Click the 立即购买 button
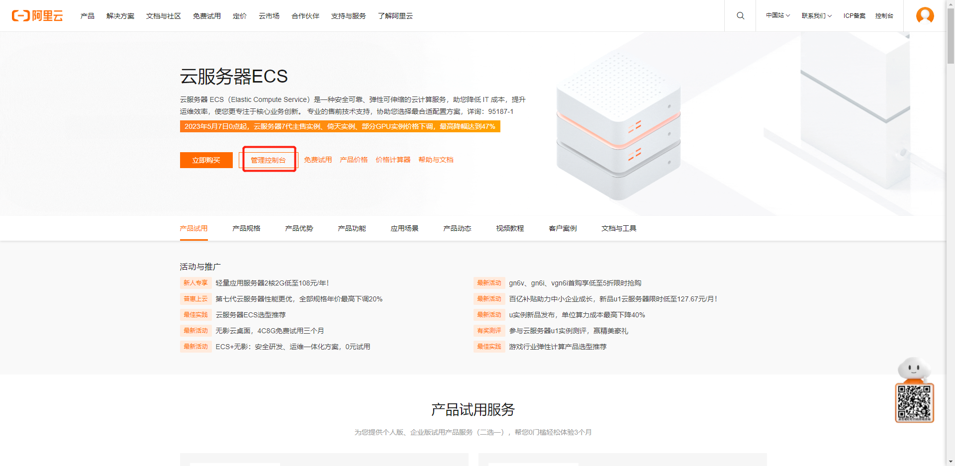The height and width of the screenshot is (466, 955). pos(206,160)
